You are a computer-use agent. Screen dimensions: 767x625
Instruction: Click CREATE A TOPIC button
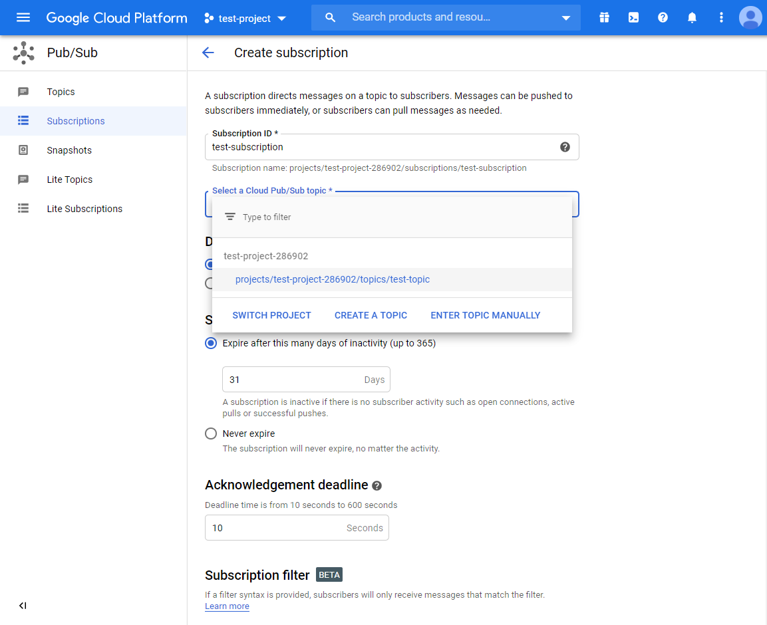371,315
